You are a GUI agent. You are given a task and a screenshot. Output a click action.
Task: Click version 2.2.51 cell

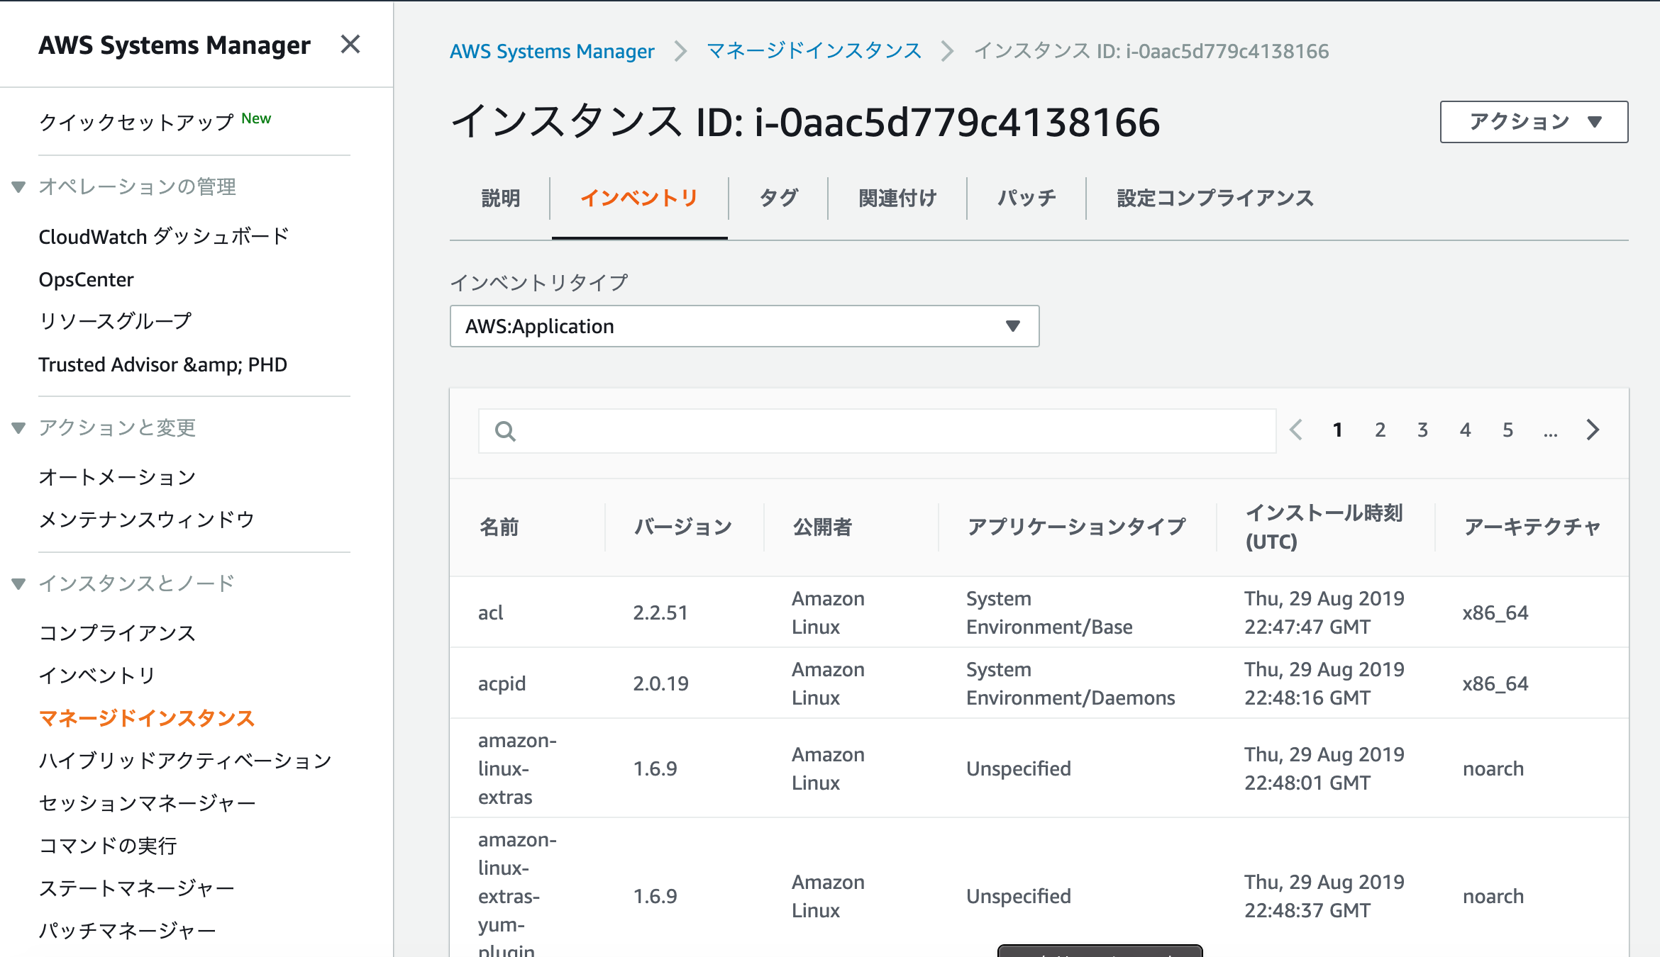[x=660, y=612]
